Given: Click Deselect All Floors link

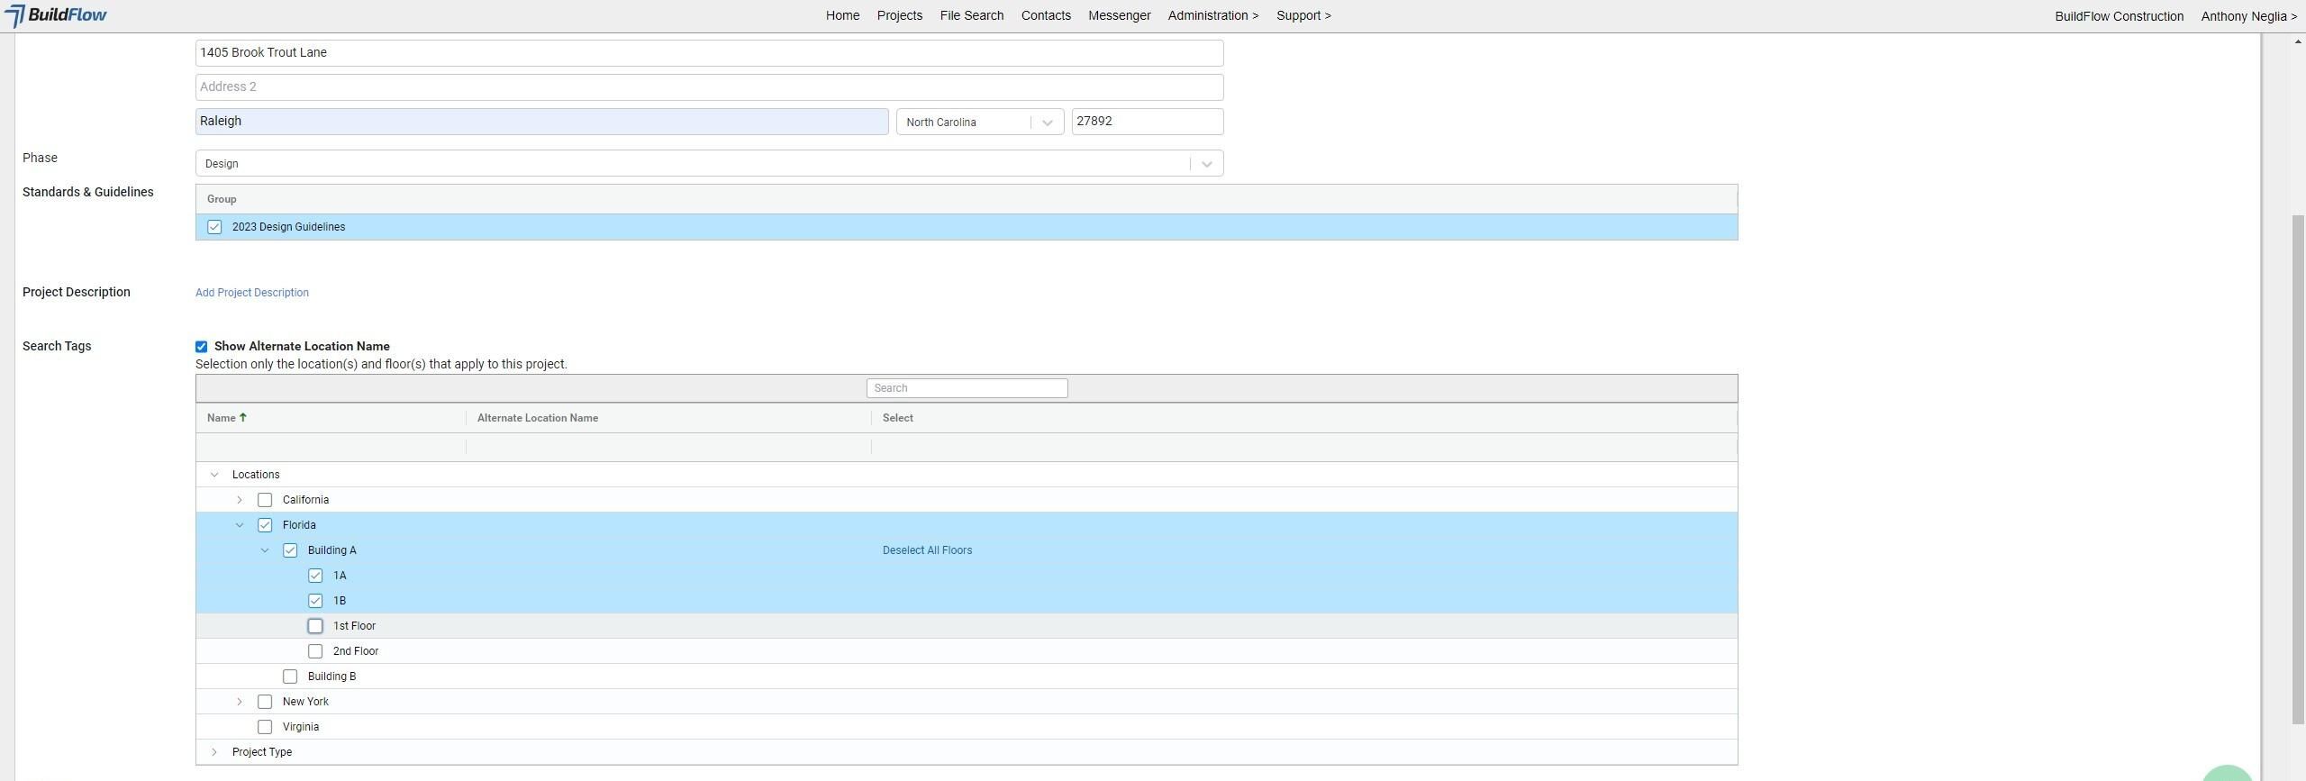Looking at the screenshot, I should click(x=927, y=550).
